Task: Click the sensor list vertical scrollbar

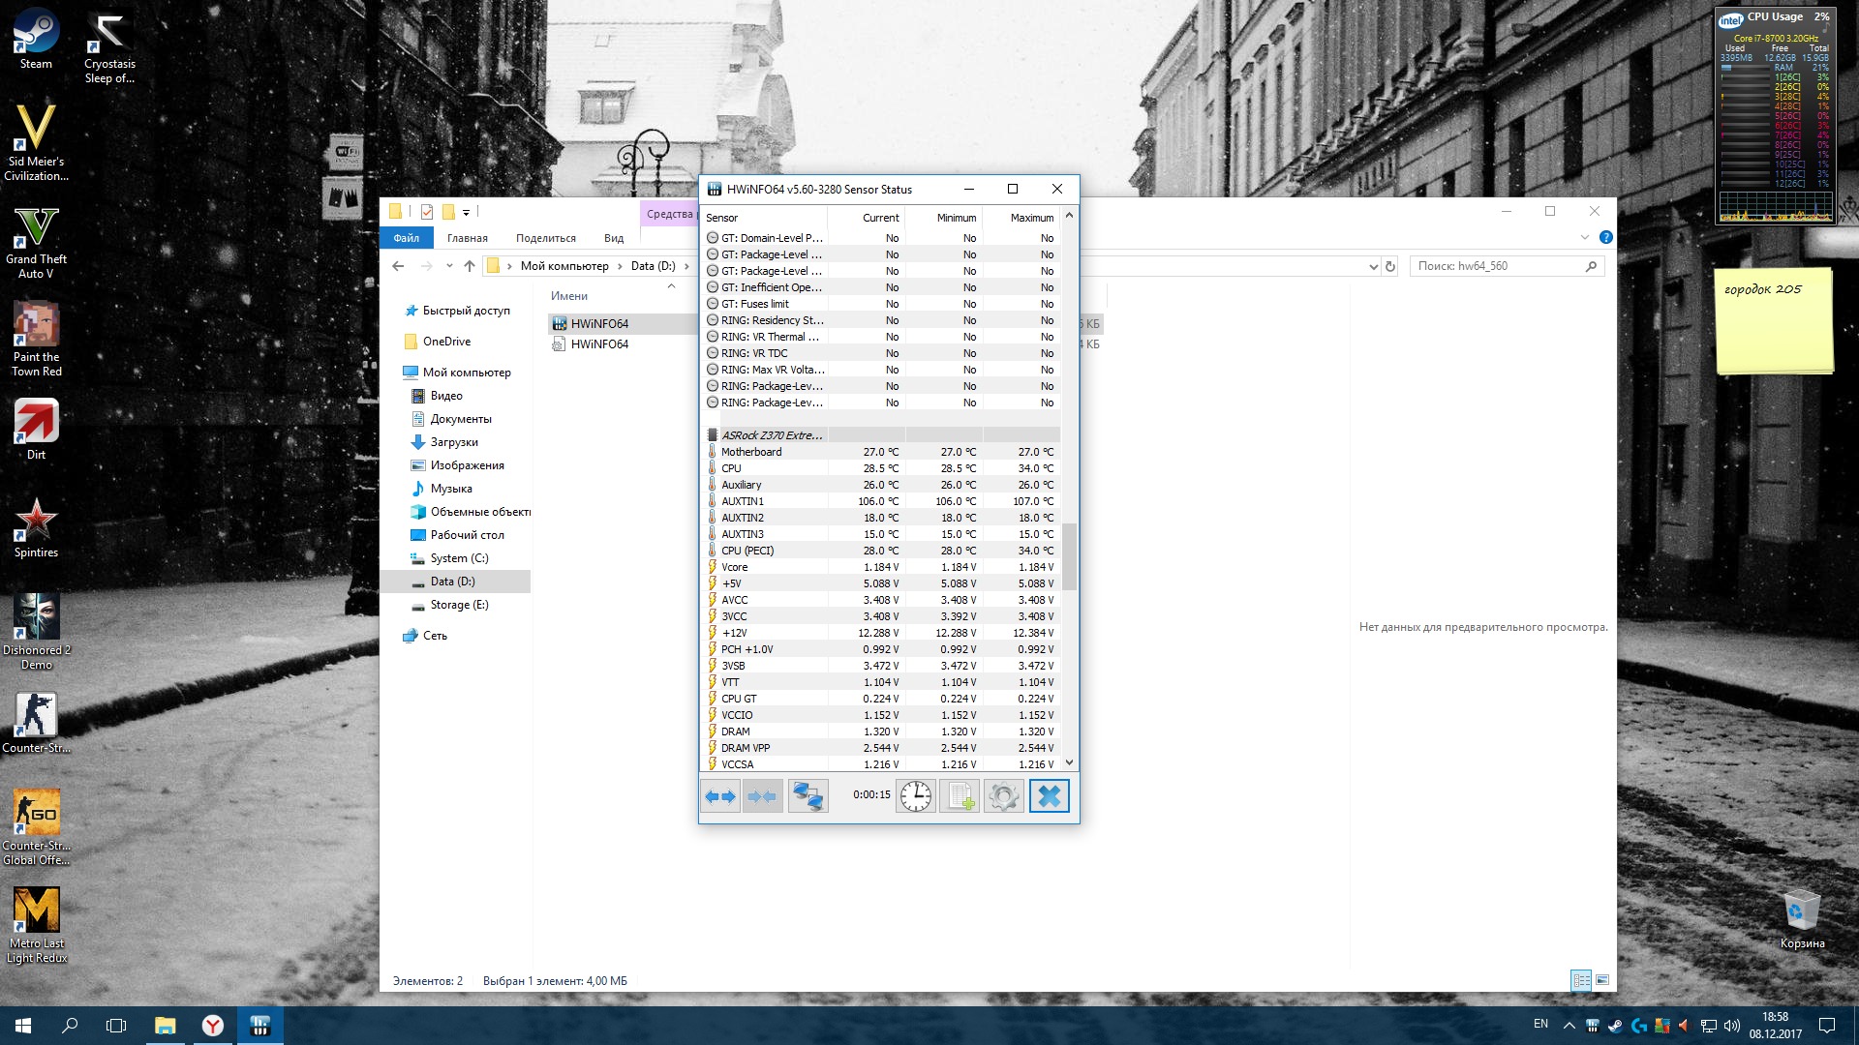Action: (x=1069, y=556)
